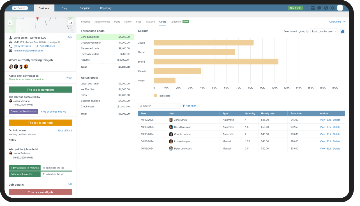Click the collapse arrow icon on the map's left
The width and height of the screenshot is (360, 206).
10,23
